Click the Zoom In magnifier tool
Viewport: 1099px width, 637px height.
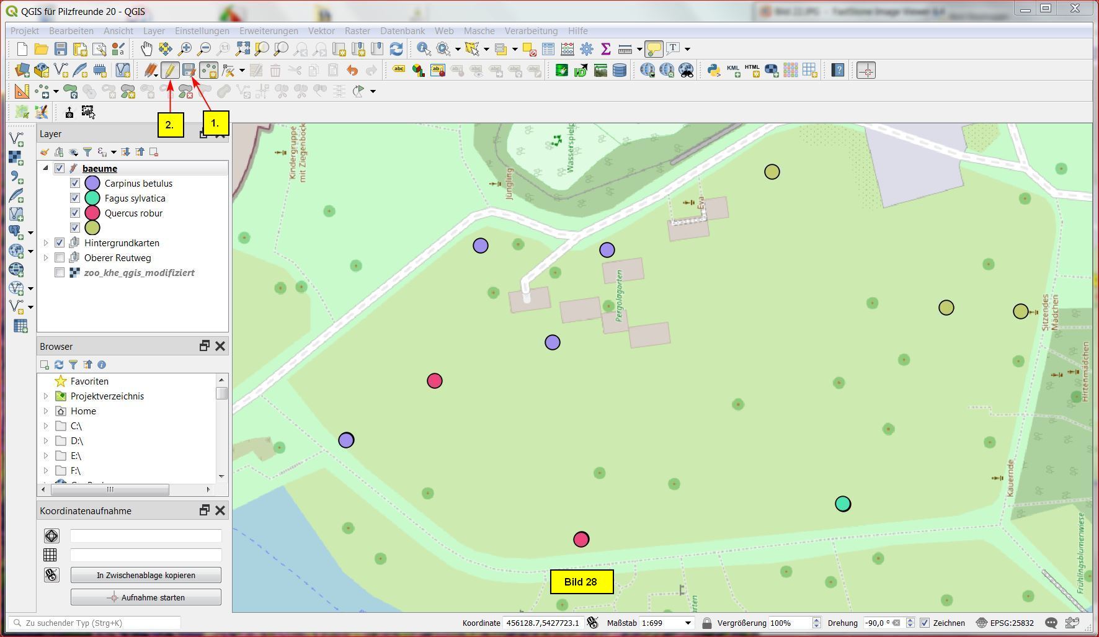coord(185,49)
